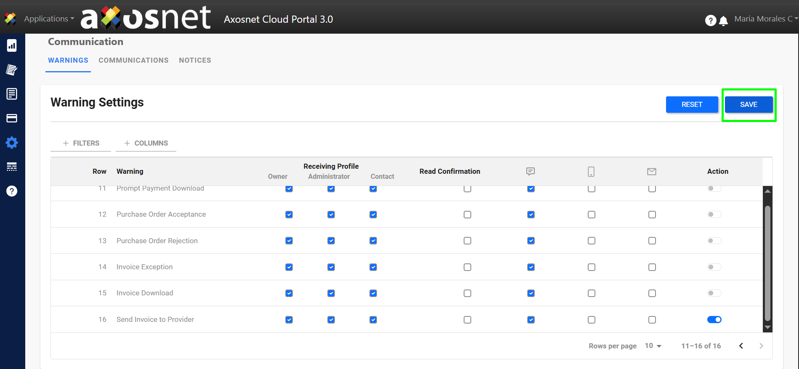Switch to the Communications tab
799x369 pixels.
[x=133, y=60]
